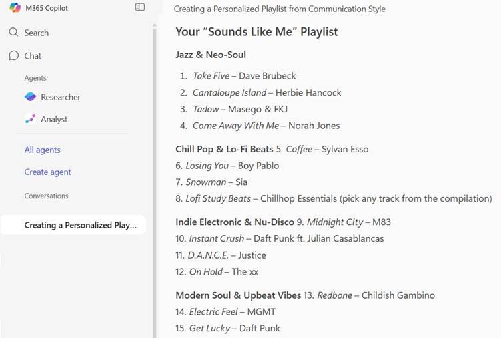Open the Researcher agent
This screenshot has width=501, height=338.
(x=60, y=97)
